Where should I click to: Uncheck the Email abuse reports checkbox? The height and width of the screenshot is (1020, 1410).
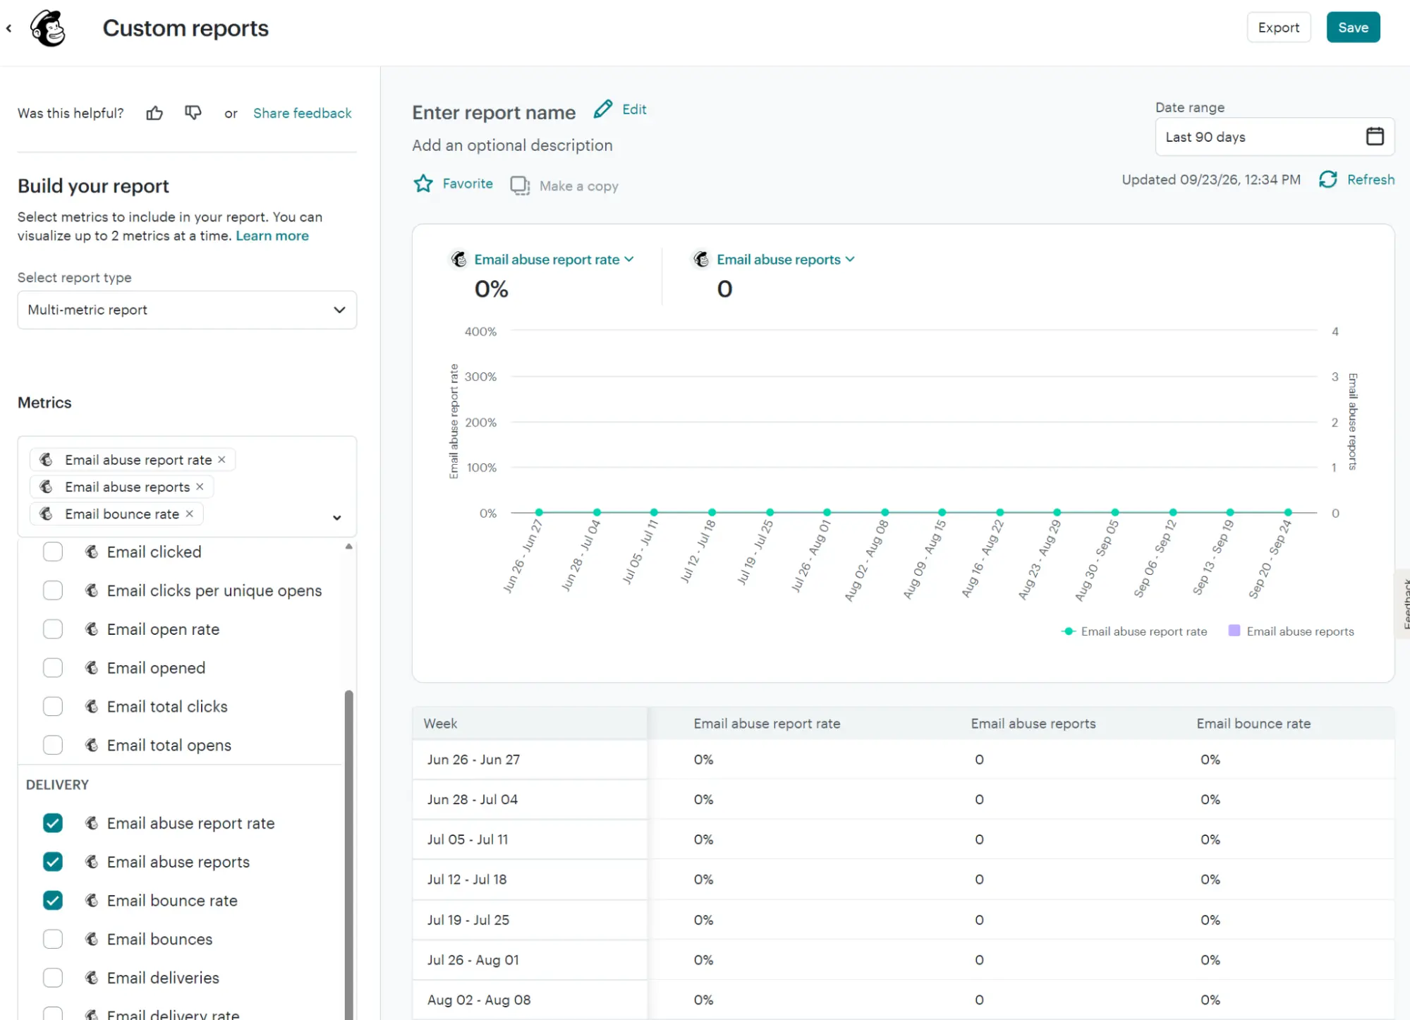53,861
